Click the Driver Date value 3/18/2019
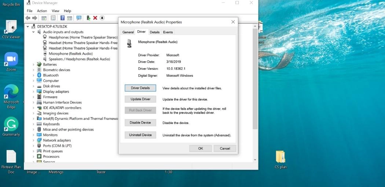 [173, 62]
